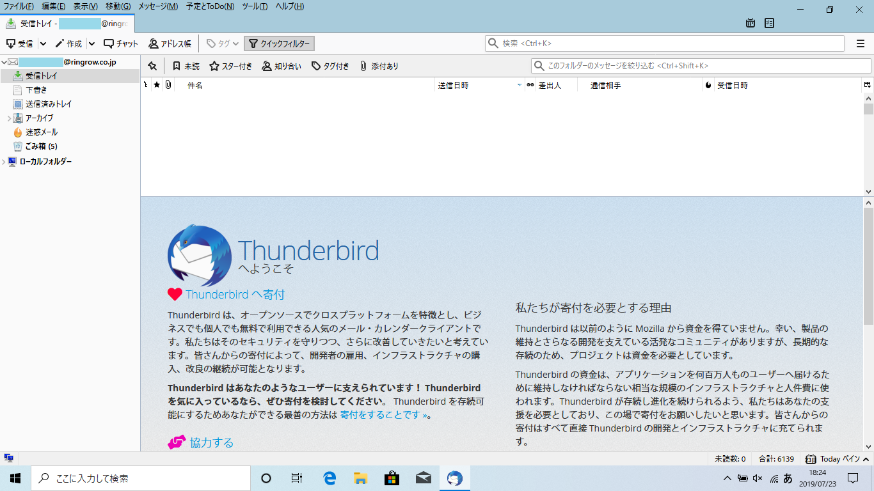
Task: Select the ごみ箱 (5) folder
Action: [x=70, y=146]
